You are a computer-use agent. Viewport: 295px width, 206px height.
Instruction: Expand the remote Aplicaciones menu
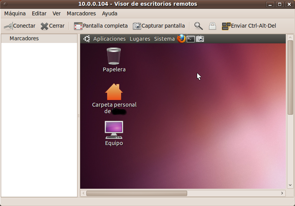109,39
